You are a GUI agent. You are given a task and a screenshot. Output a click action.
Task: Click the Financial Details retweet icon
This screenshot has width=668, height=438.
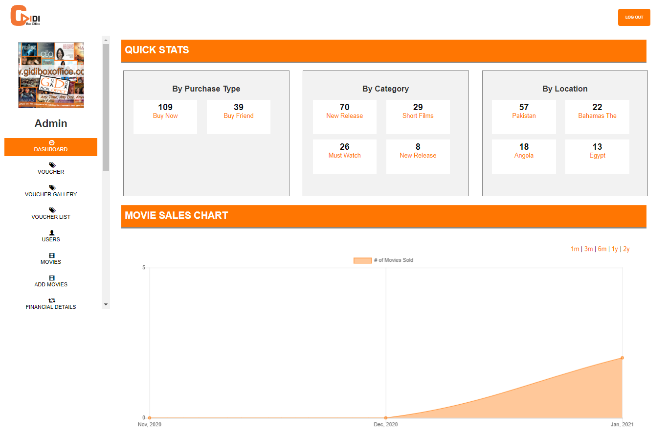coord(52,300)
